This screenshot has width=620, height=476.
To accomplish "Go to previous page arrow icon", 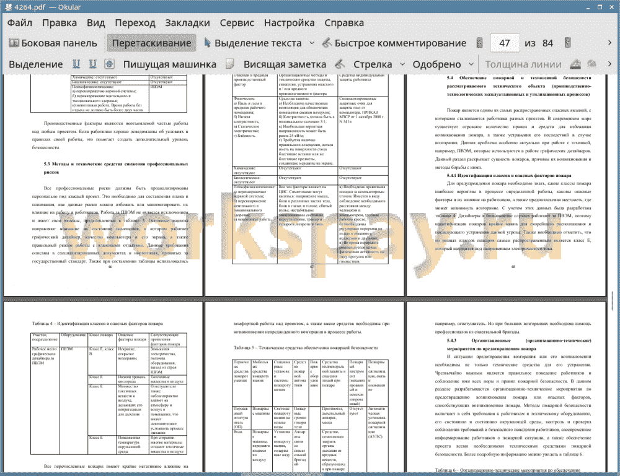I will point(480,43).
